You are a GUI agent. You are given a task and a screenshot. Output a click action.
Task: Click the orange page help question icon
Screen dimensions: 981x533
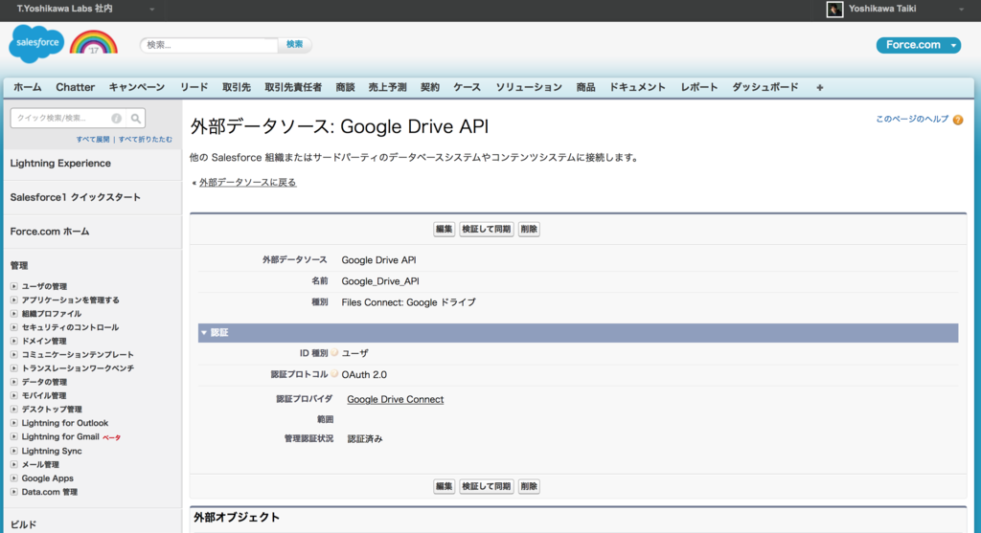coord(958,120)
